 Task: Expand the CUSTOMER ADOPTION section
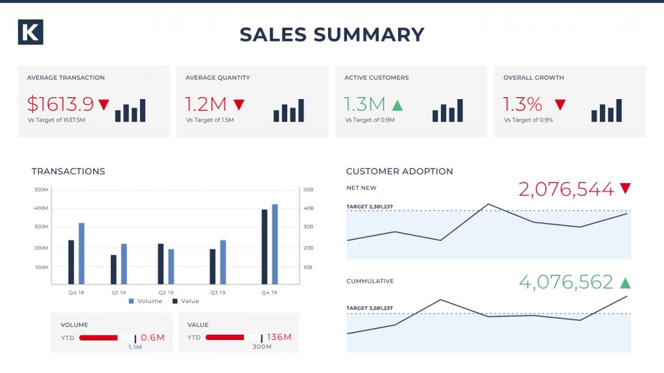point(400,171)
